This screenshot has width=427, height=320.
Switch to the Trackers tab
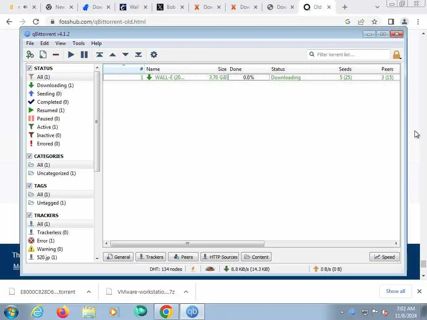pos(151,257)
